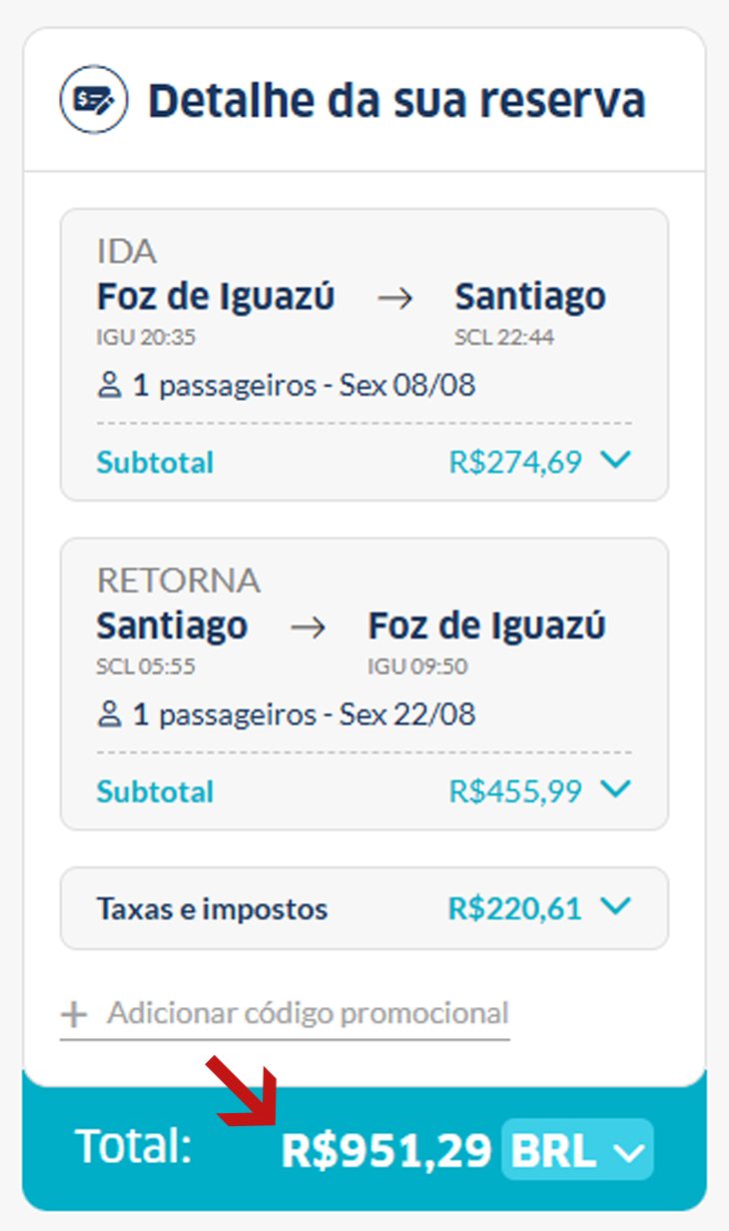Viewport: 729px width, 1231px height.
Task: Click the Adicionar código promocional field
Action: coord(308,1013)
